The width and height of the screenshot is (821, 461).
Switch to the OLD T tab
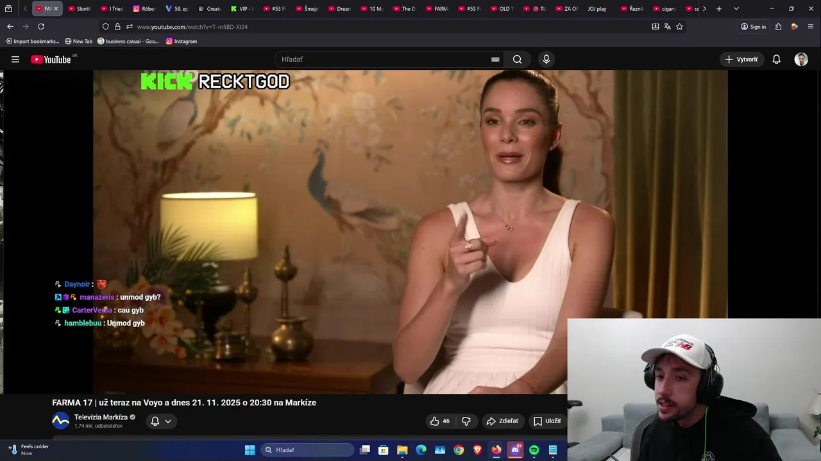[x=503, y=9]
